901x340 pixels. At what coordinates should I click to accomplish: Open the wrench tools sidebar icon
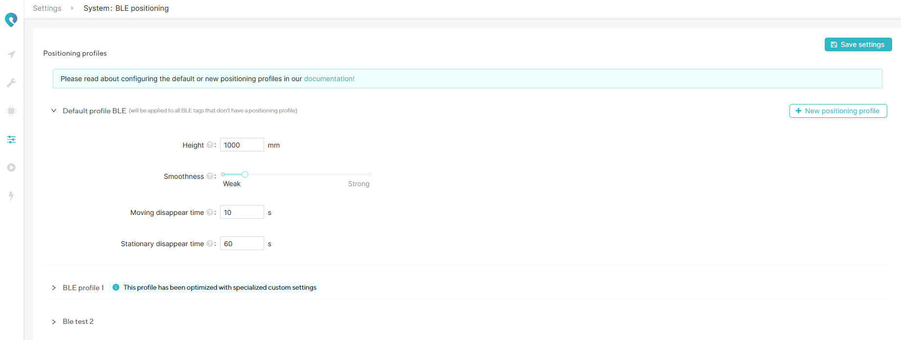(x=11, y=83)
